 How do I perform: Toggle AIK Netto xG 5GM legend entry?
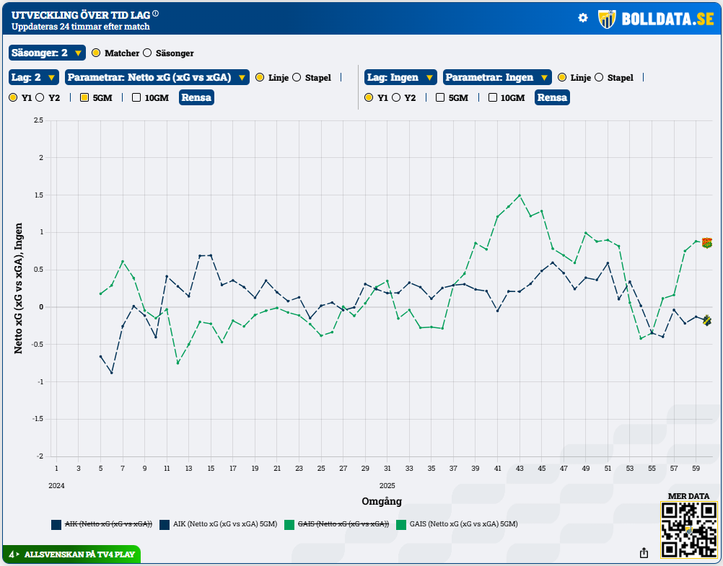pos(224,524)
